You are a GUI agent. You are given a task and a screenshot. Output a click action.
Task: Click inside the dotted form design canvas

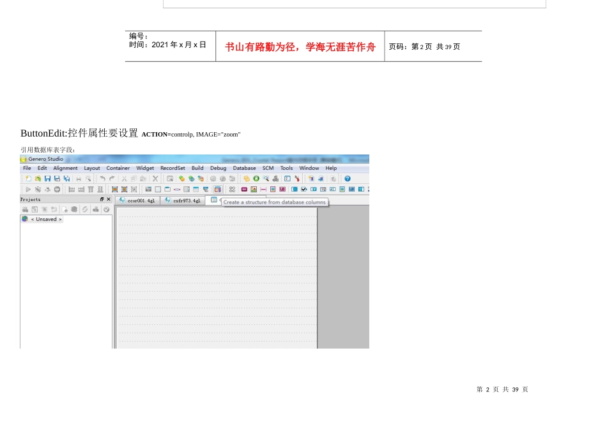pyautogui.click(x=217, y=278)
